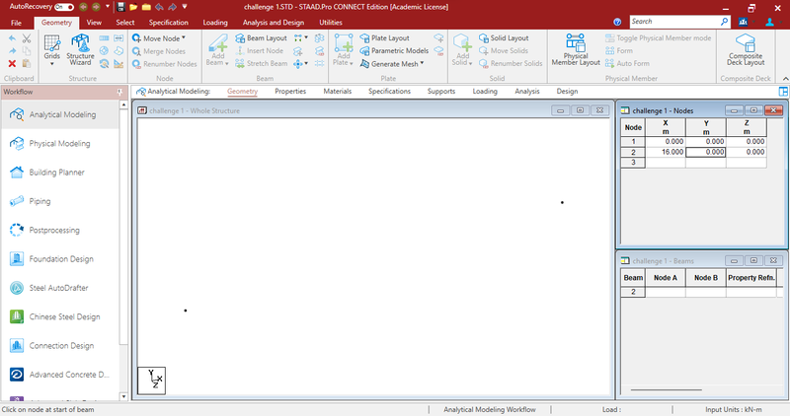Click the Beam Layout tool

pyautogui.click(x=259, y=37)
